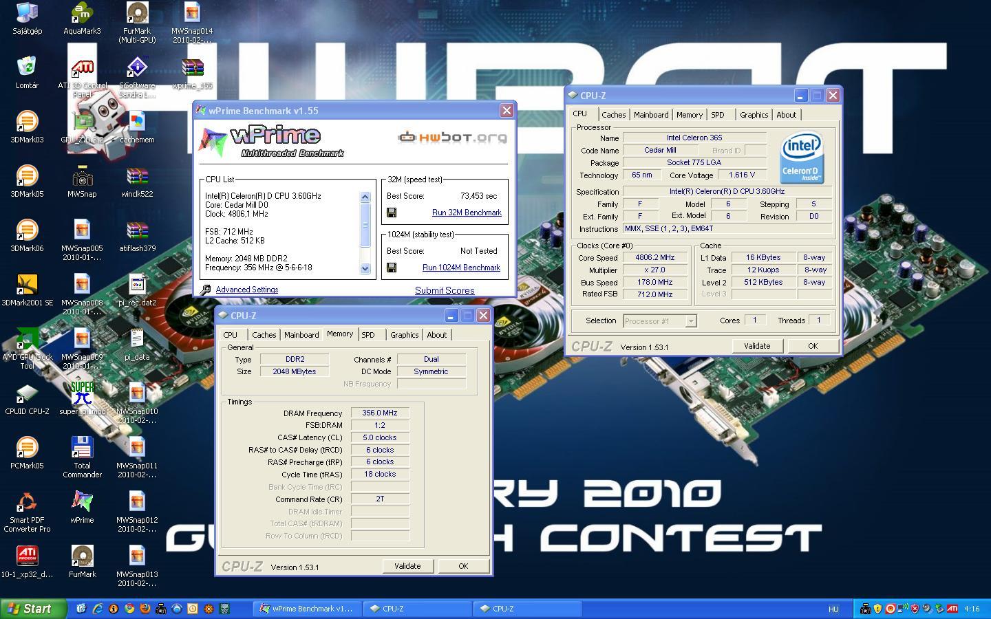
Task: Open the FurMark (Multi-GPU) desktop shortcut
Action: 137,22
